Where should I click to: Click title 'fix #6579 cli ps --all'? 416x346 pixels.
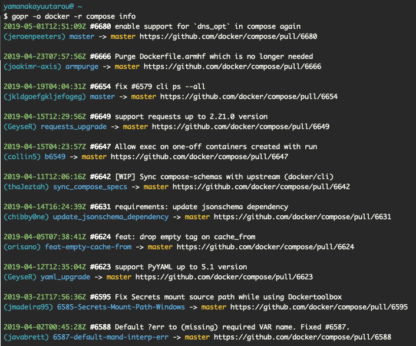pos(160,87)
